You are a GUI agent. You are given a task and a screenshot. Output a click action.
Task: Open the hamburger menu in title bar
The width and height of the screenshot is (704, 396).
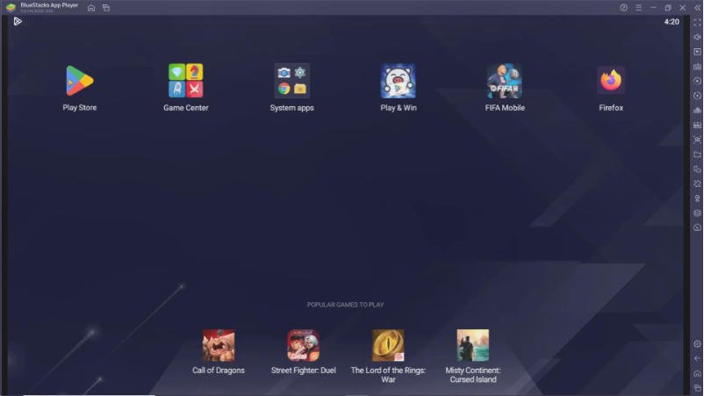click(x=638, y=8)
